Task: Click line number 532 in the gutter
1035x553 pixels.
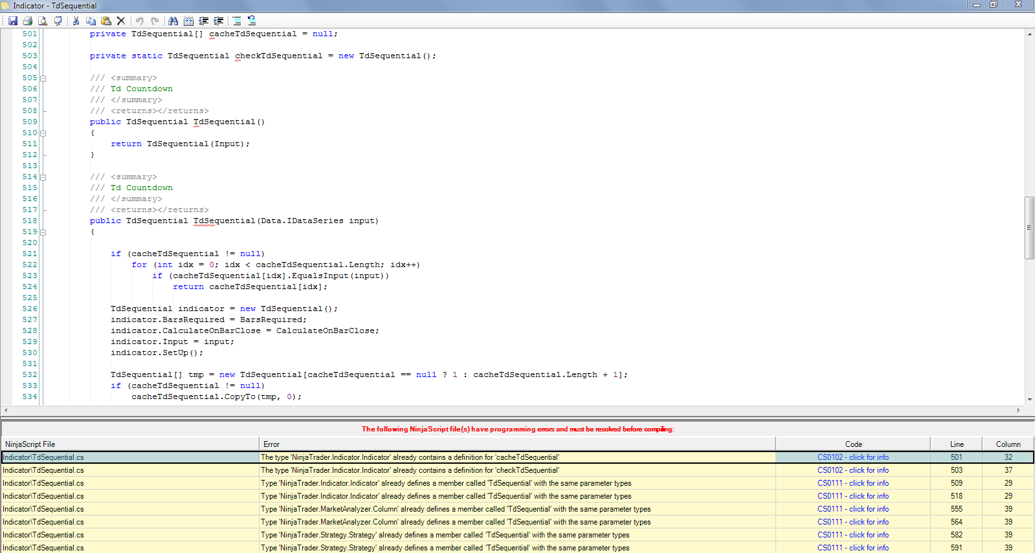Action: pyautogui.click(x=30, y=374)
